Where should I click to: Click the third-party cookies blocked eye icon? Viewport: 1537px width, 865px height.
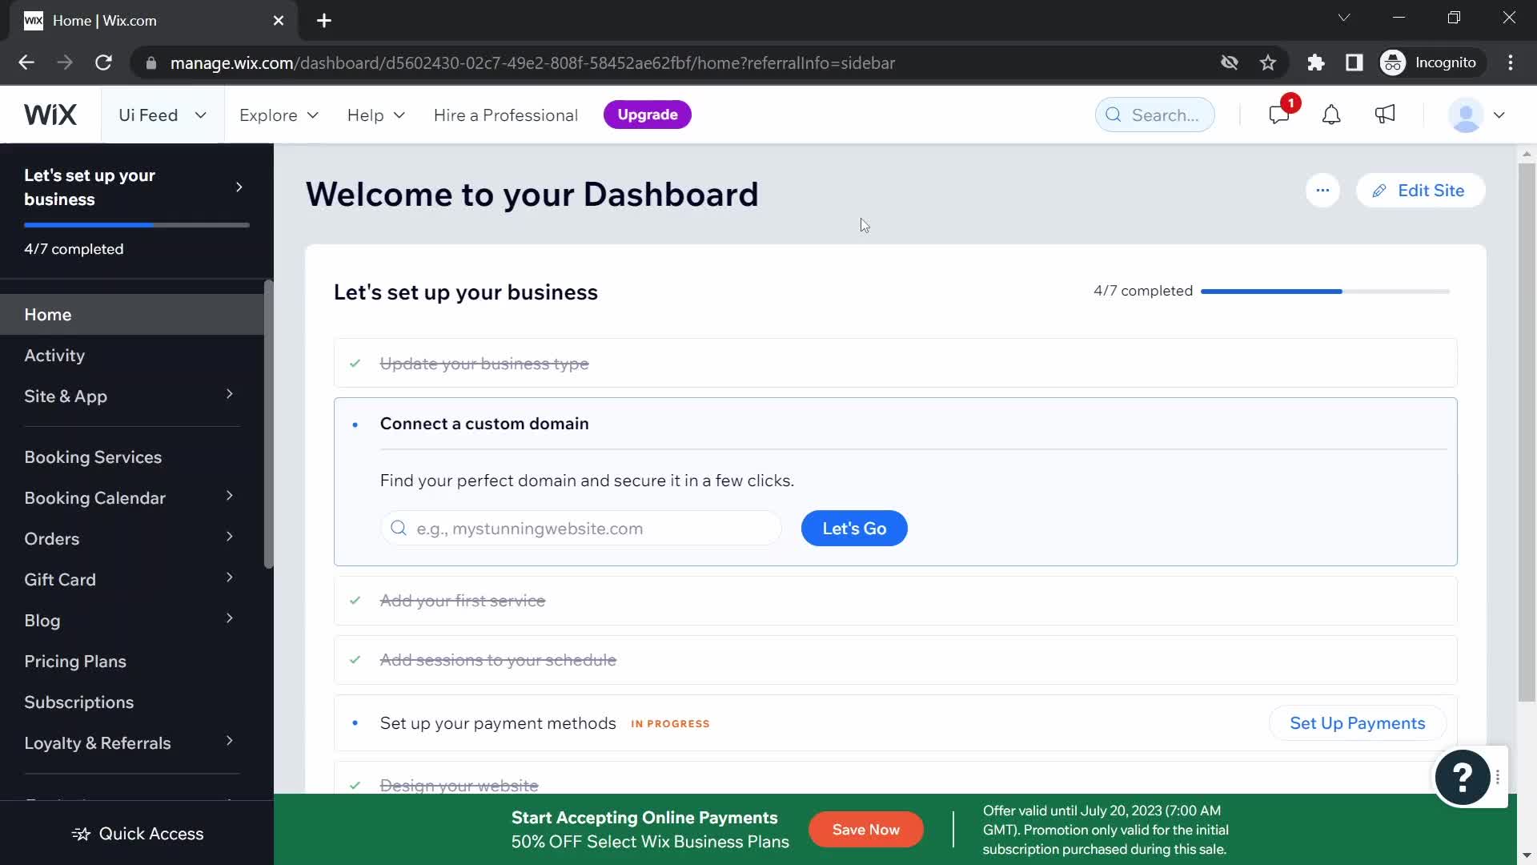(1230, 62)
